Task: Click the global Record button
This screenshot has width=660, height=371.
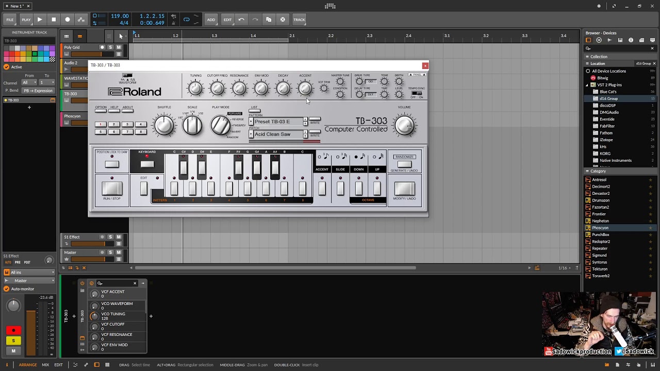Action: (68, 20)
